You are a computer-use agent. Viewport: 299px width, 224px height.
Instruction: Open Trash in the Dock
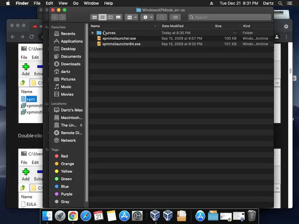(x=251, y=216)
